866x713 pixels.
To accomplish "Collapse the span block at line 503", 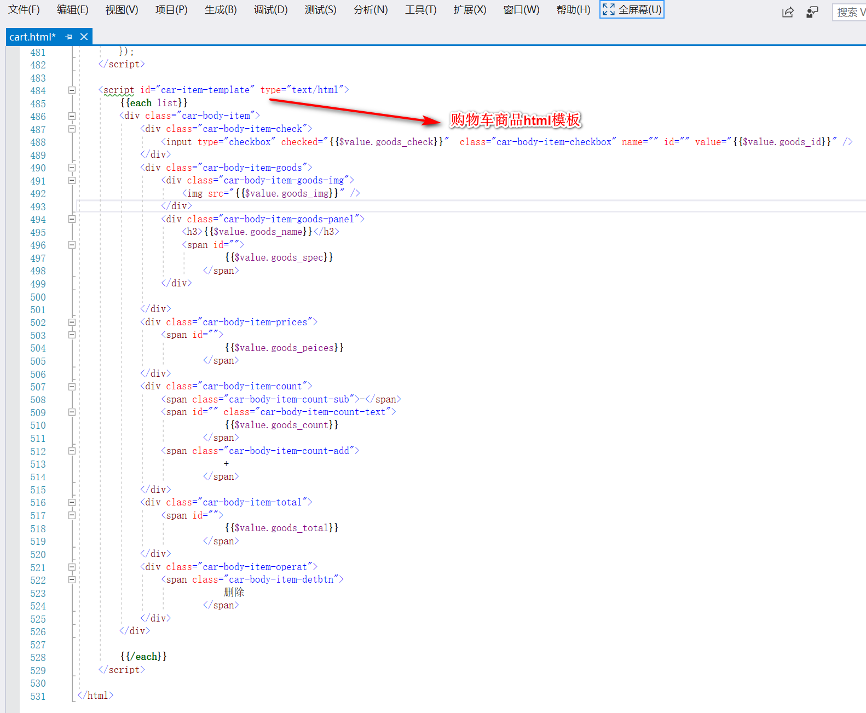I will [72, 335].
